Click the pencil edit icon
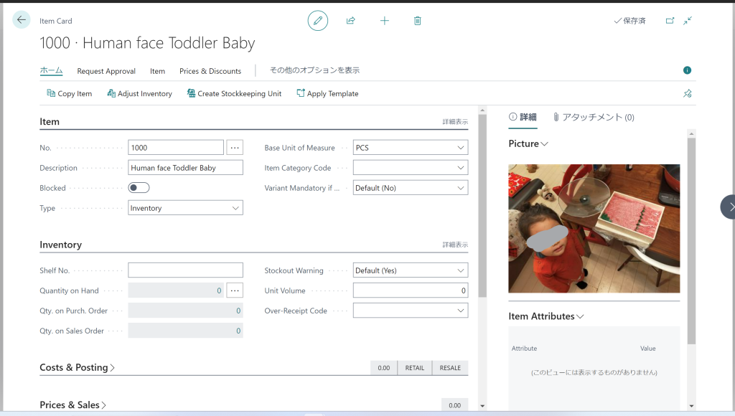 [318, 21]
